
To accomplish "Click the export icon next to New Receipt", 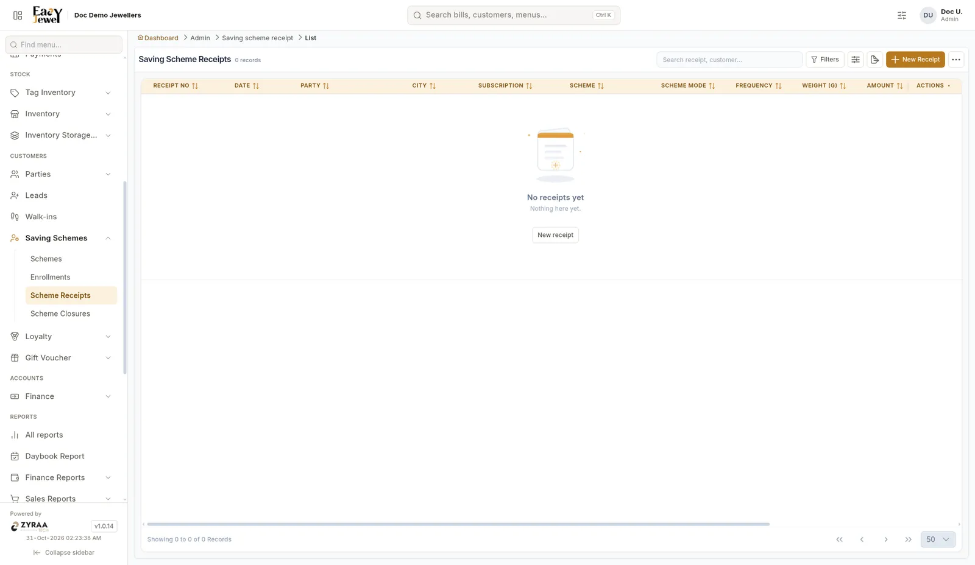I will (874, 60).
